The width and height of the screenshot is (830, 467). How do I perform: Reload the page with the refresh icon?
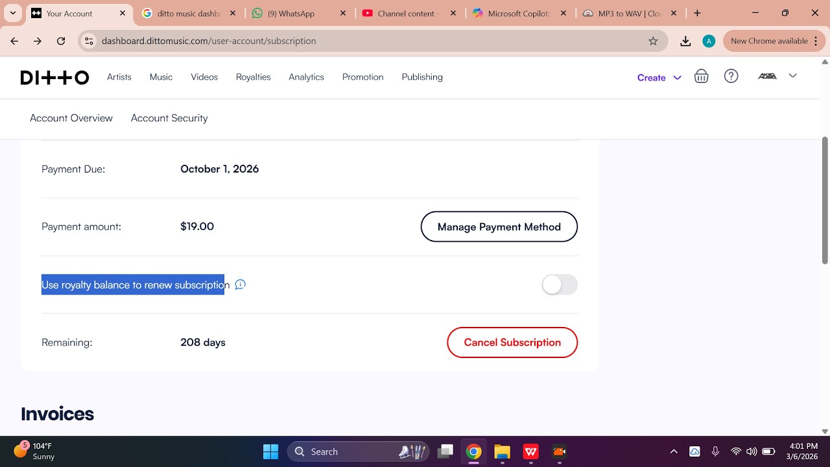[61, 41]
